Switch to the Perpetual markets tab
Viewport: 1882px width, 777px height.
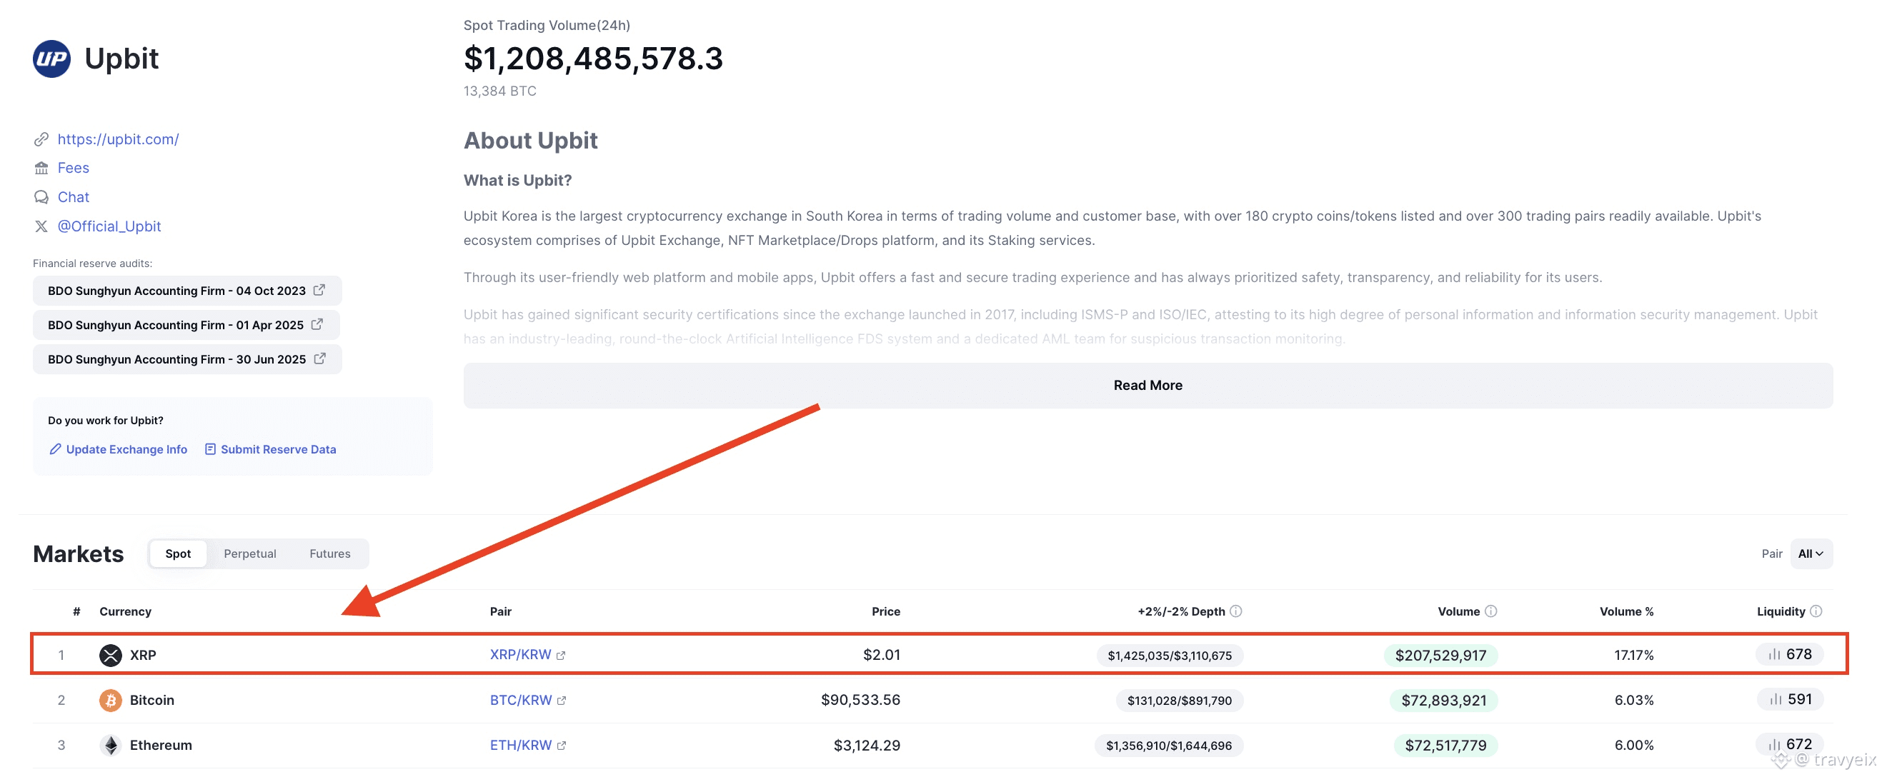pyautogui.click(x=250, y=553)
